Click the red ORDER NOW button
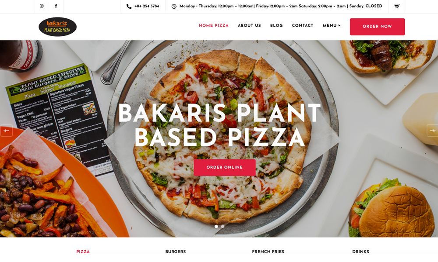The image size is (438, 262). (377, 27)
